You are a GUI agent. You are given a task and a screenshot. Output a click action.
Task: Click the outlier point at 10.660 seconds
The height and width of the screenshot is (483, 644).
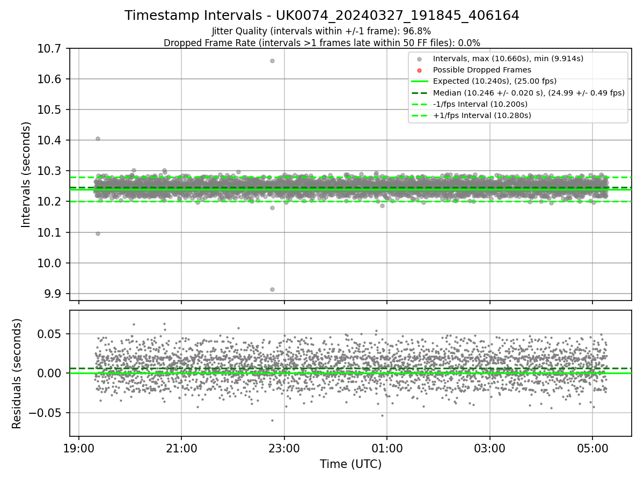[272, 61]
